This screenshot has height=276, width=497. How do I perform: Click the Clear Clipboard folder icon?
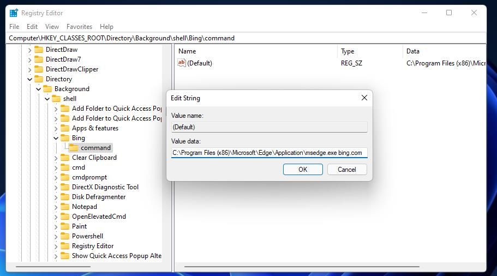(65, 158)
